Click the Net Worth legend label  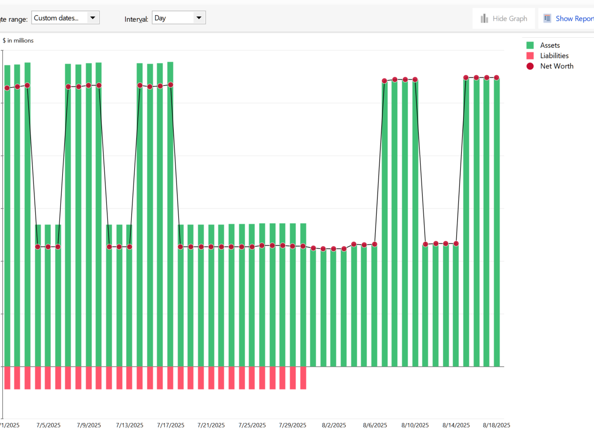pyautogui.click(x=557, y=66)
